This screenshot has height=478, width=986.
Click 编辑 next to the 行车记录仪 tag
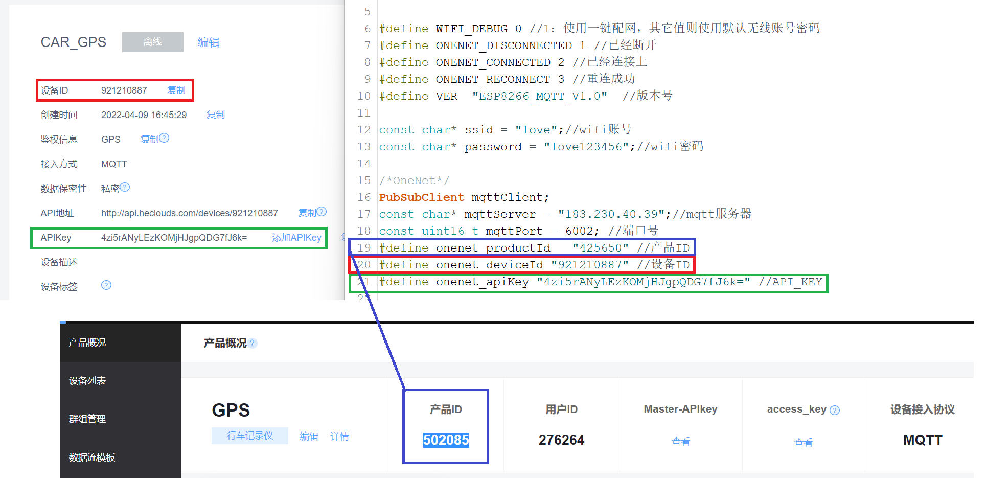[309, 437]
